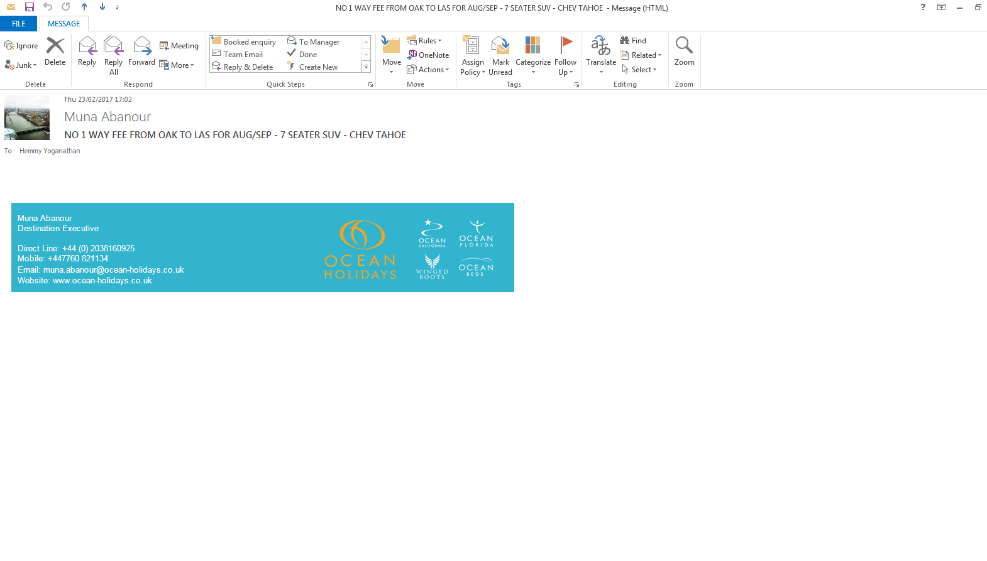Reply with a Meeting request
The height and width of the screenshot is (561, 987).
click(x=179, y=46)
